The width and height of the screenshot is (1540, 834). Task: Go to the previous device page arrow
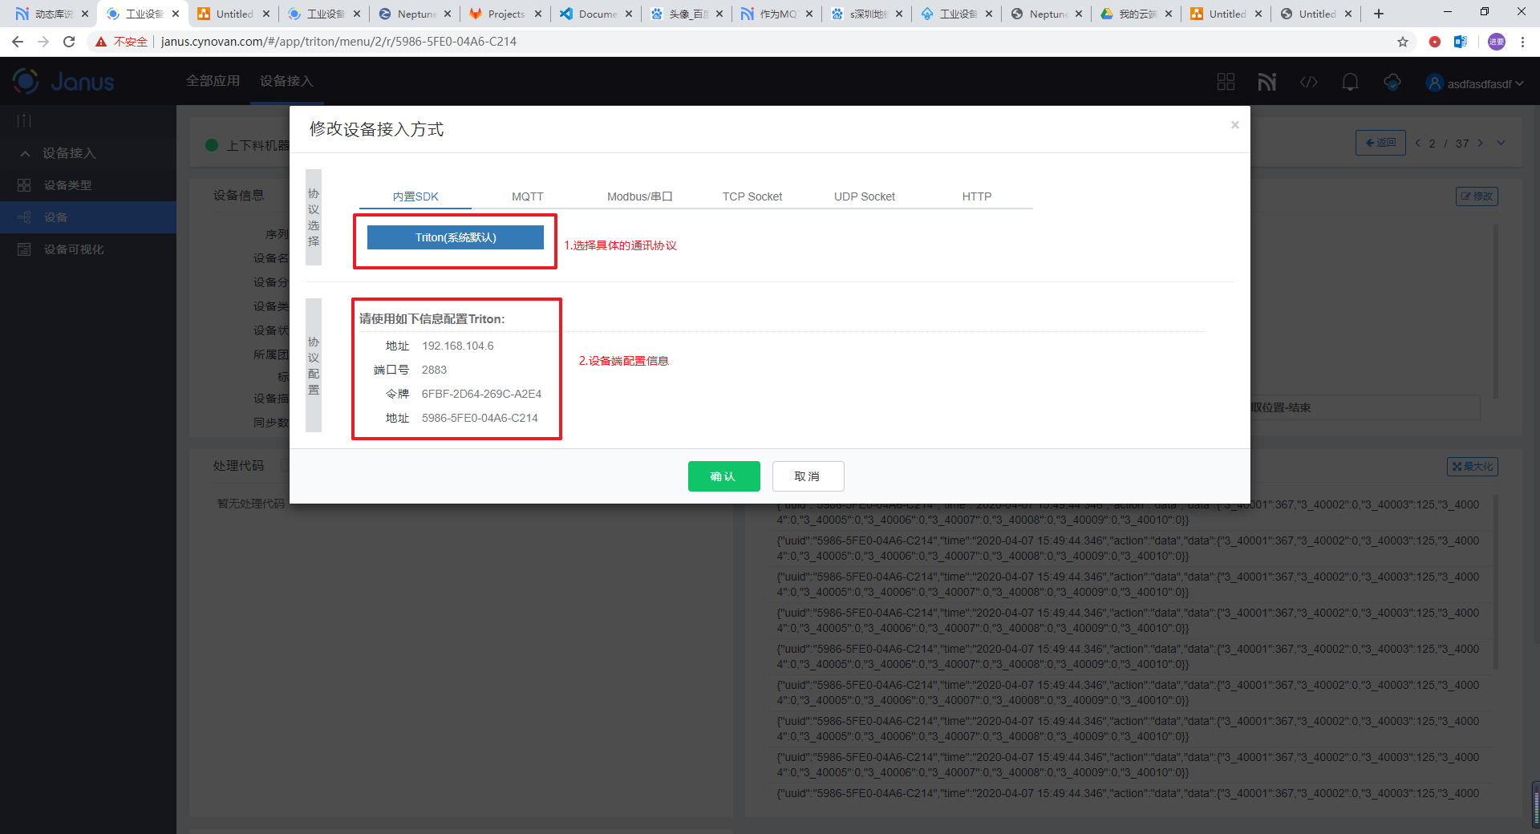click(x=1418, y=143)
